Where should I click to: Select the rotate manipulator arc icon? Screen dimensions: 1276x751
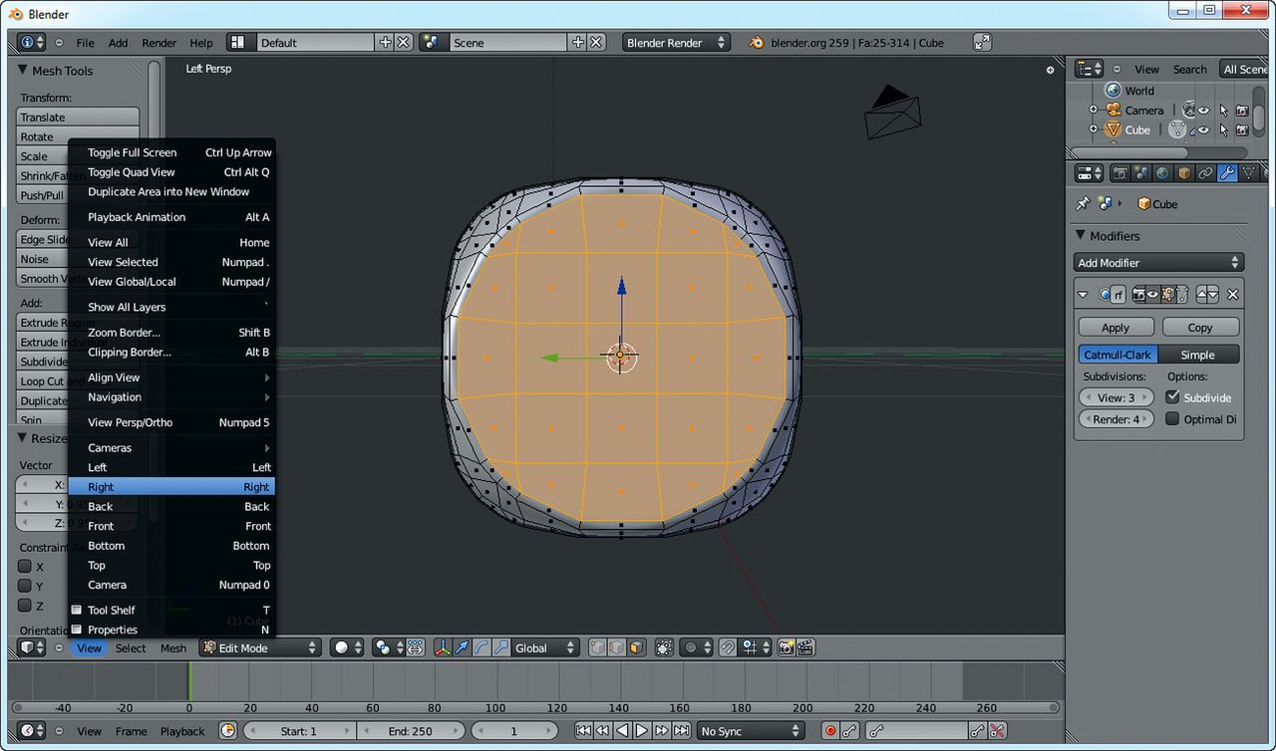click(x=480, y=647)
